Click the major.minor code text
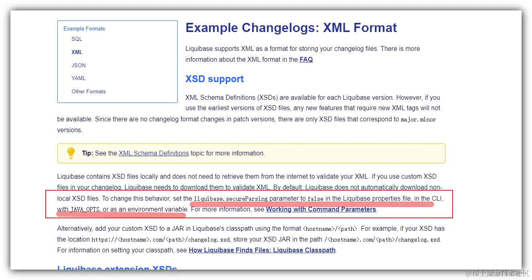The image size is (532, 280). (x=418, y=119)
